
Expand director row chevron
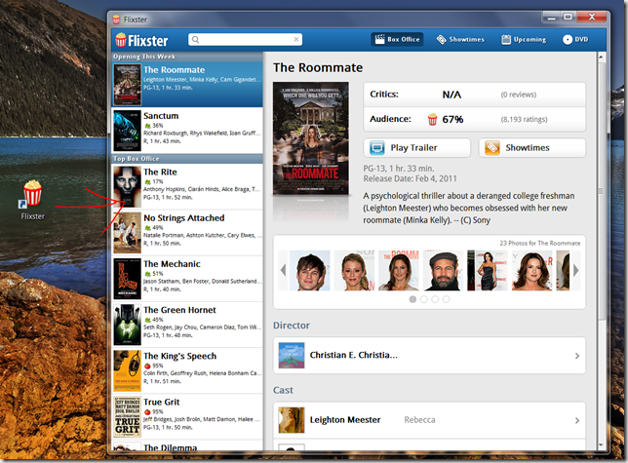(577, 356)
